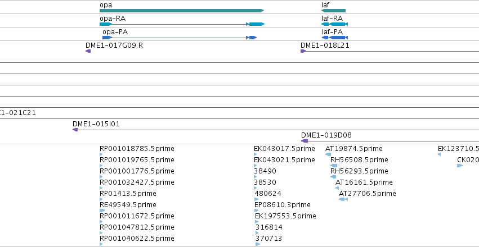Image resolution: width=479 pixels, height=247 pixels.
Task: Select the laf-RA transcript glyph
Action: point(334,24)
